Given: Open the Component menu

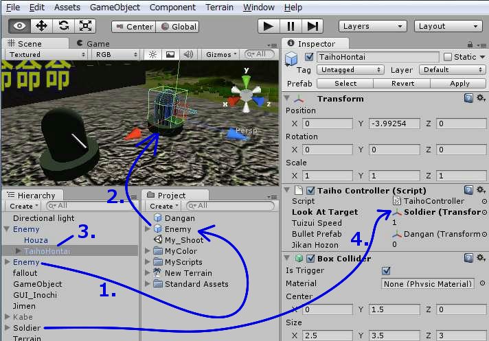Looking at the screenshot, I should tap(172, 7).
